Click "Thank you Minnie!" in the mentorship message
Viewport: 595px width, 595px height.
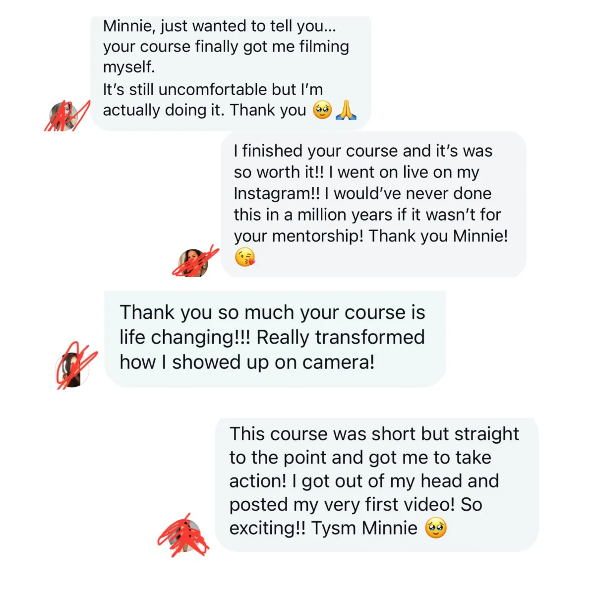point(438,236)
